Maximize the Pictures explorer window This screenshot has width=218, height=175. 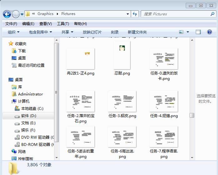(x=201, y=6)
